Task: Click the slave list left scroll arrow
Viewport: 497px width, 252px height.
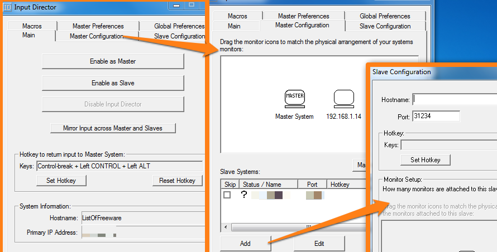Action: 226,227
